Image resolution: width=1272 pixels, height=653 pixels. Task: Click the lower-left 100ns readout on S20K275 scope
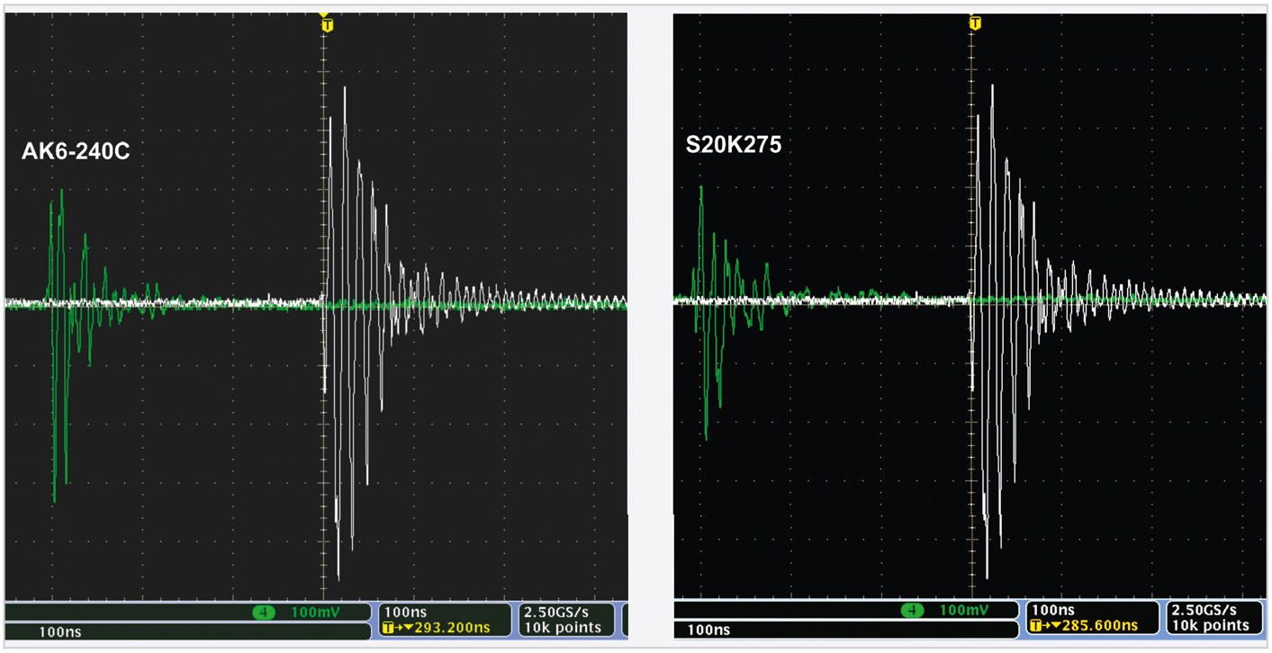tap(708, 630)
